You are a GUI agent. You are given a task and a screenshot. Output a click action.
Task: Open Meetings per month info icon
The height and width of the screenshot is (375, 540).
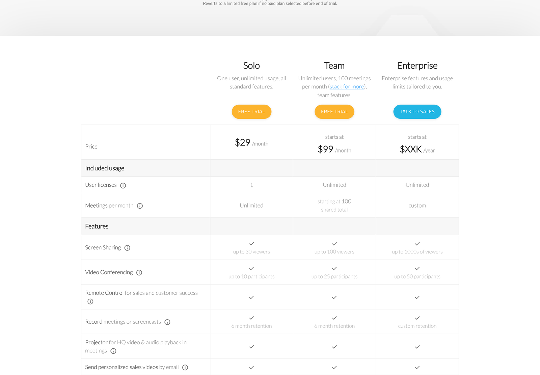(x=140, y=206)
